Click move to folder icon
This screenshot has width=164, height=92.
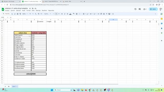point(33,8)
